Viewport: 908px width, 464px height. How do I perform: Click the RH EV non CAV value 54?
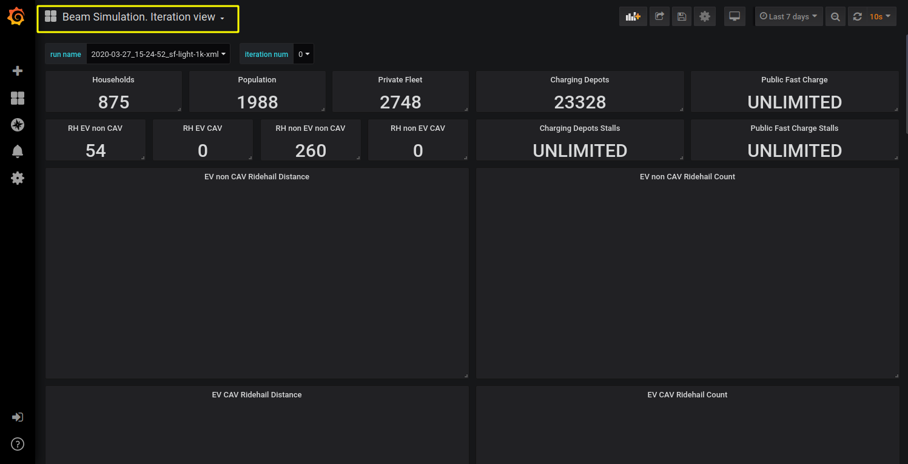tap(96, 151)
